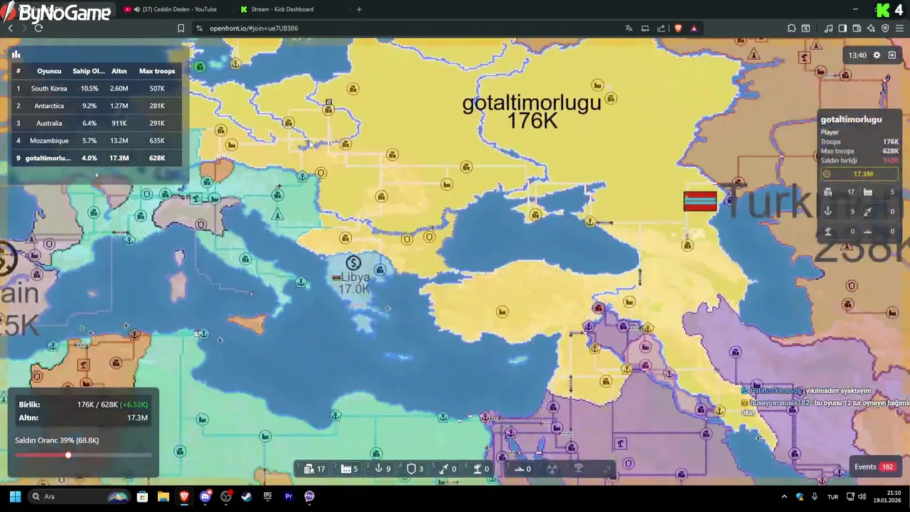
Task: Expand leaderboard with the plus button
Action: [x=97, y=175]
